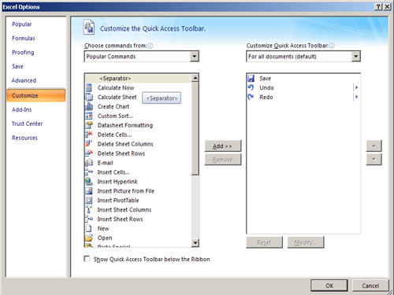Select the Open list entry text
394x295 pixels.
click(105, 238)
